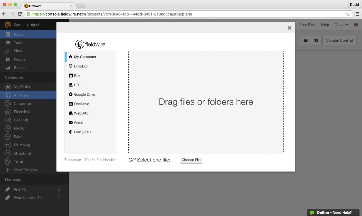
Task: Click the Dropbox icon in the file picker
Action: [x=70, y=66]
